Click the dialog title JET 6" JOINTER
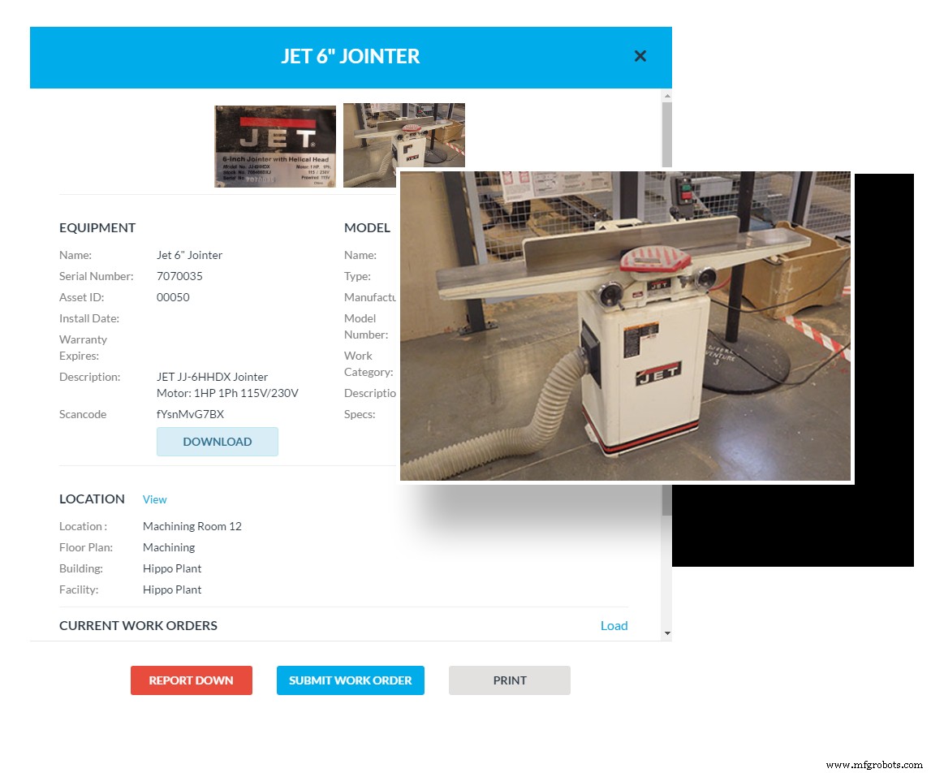This screenshot has width=931, height=773. (x=351, y=56)
